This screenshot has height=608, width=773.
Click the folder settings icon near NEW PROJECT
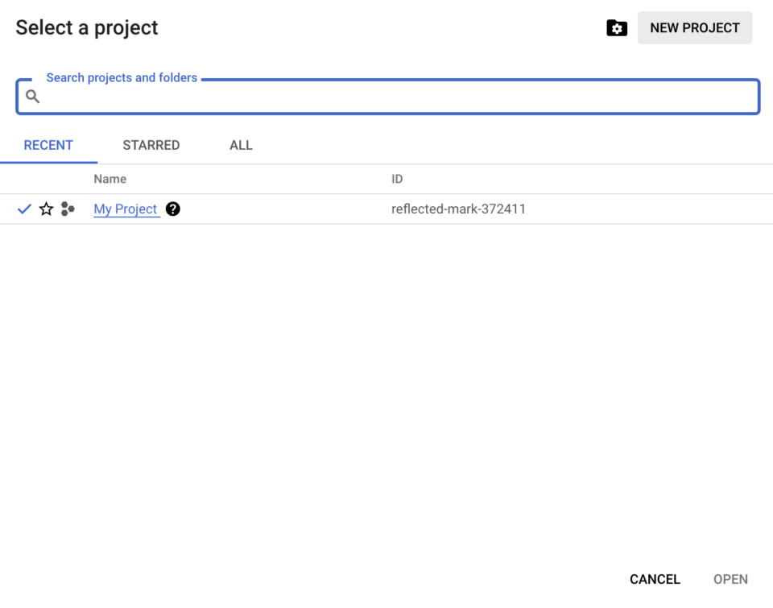(x=616, y=27)
